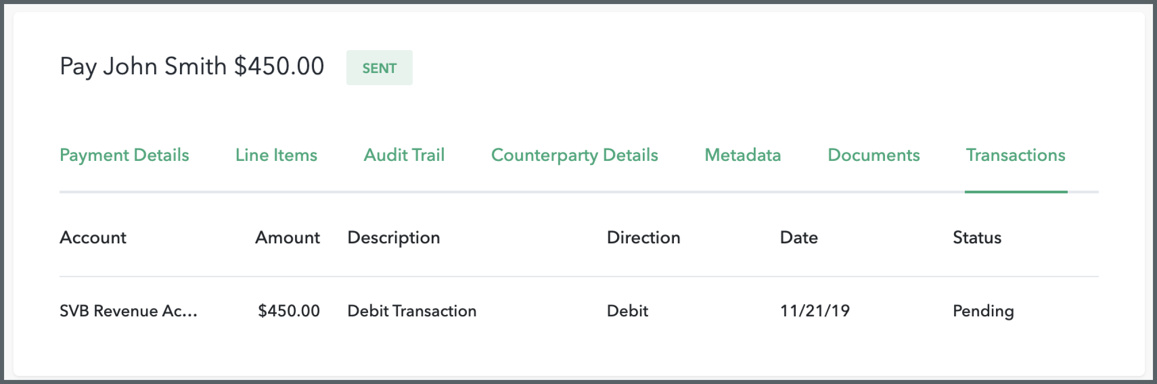Select the $450.00 amount in the row

tap(289, 310)
